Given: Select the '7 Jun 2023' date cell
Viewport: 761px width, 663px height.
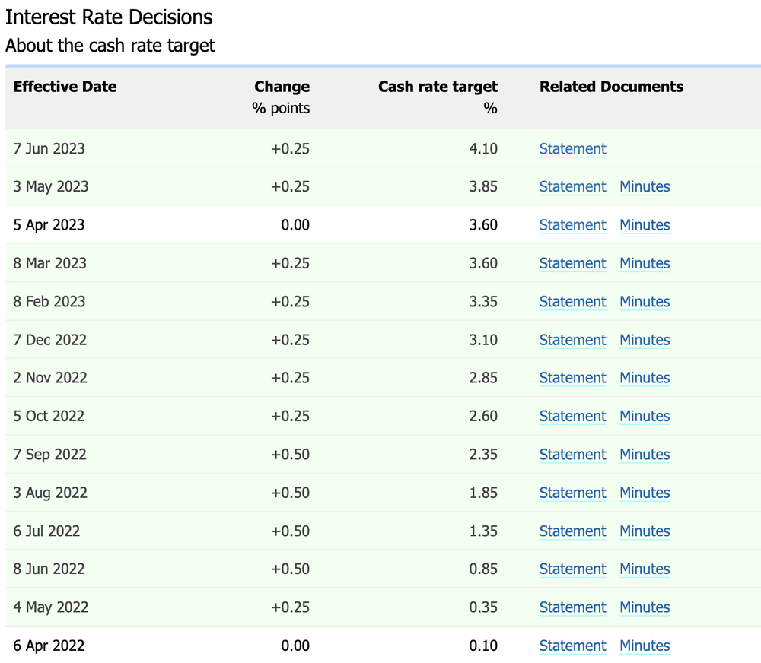Looking at the screenshot, I should pos(49,149).
